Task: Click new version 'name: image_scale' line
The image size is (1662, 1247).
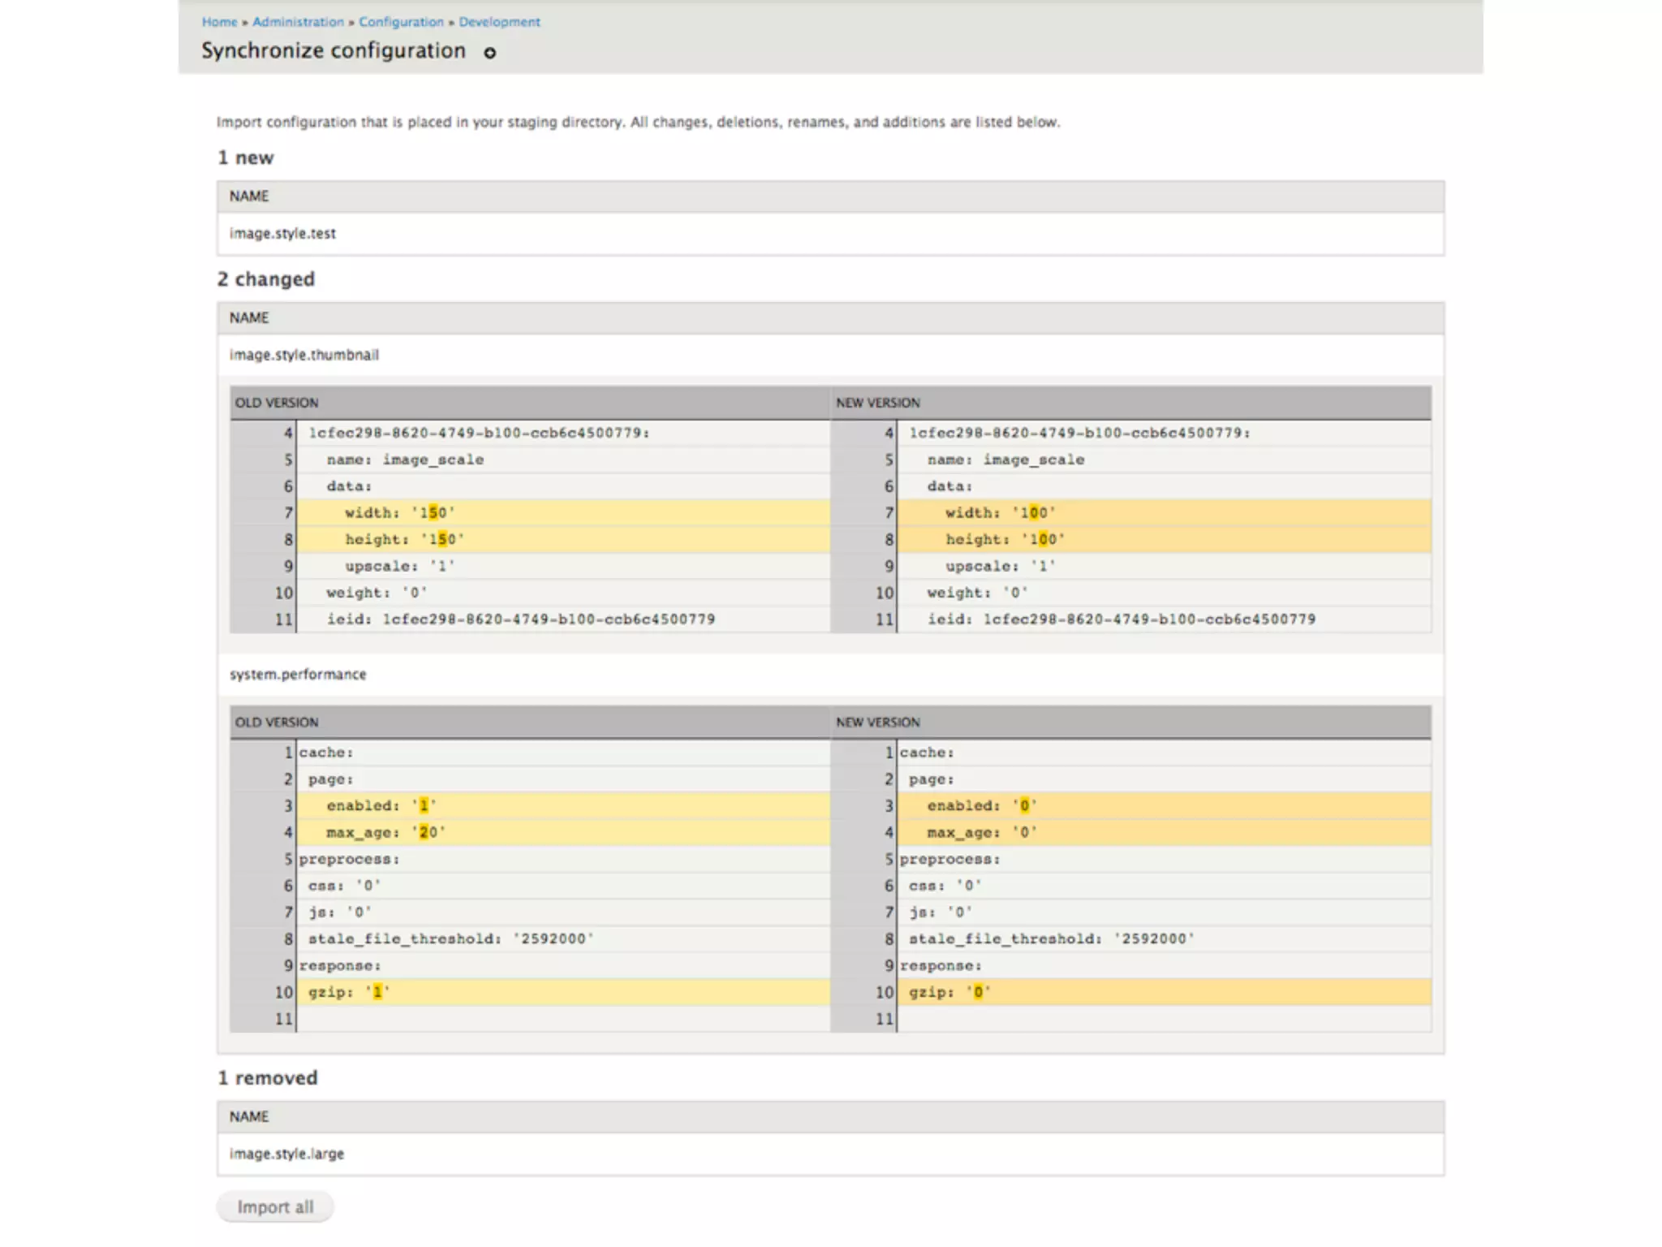Action: [1165, 460]
